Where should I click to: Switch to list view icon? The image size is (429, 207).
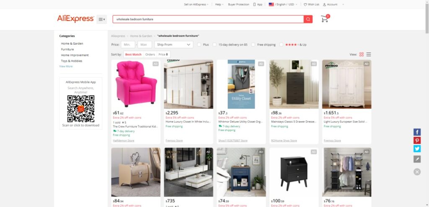[369, 54]
